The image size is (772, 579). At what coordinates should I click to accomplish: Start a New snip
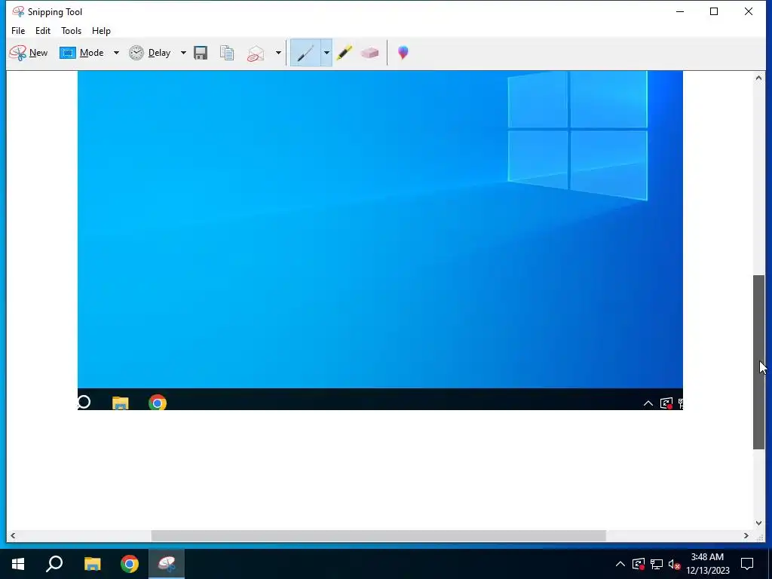point(28,53)
